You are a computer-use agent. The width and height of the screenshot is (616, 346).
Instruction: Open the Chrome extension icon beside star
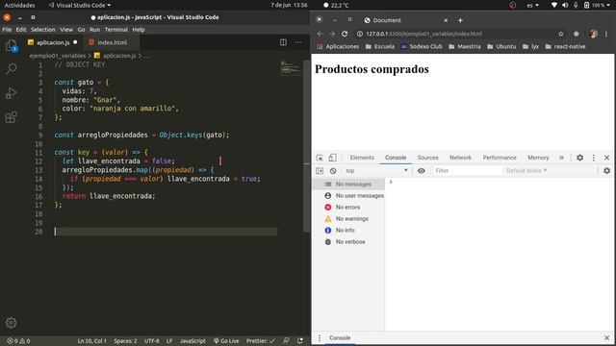pos(576,34)
